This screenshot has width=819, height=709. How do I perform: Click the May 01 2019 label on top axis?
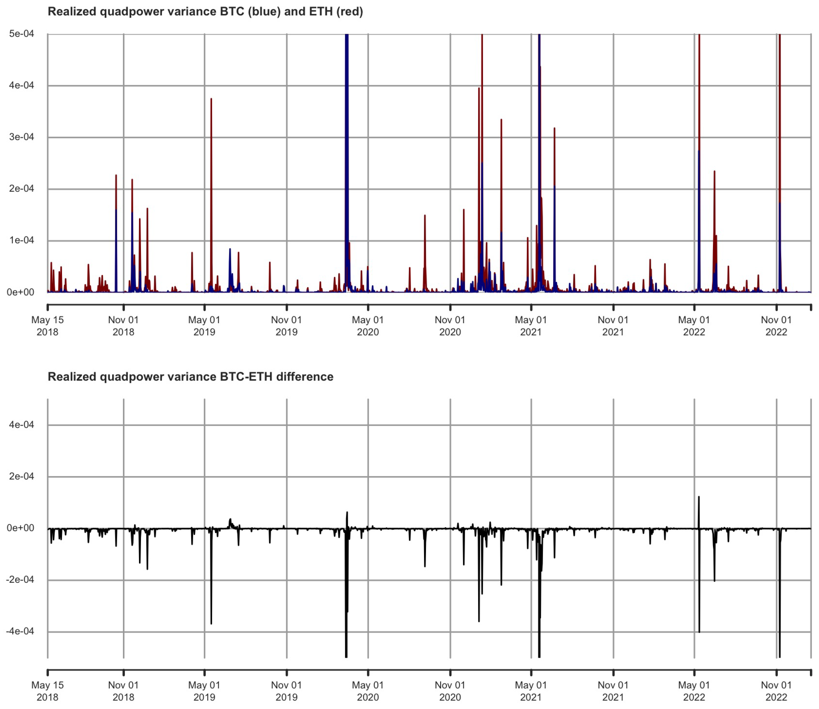(204, 326)
